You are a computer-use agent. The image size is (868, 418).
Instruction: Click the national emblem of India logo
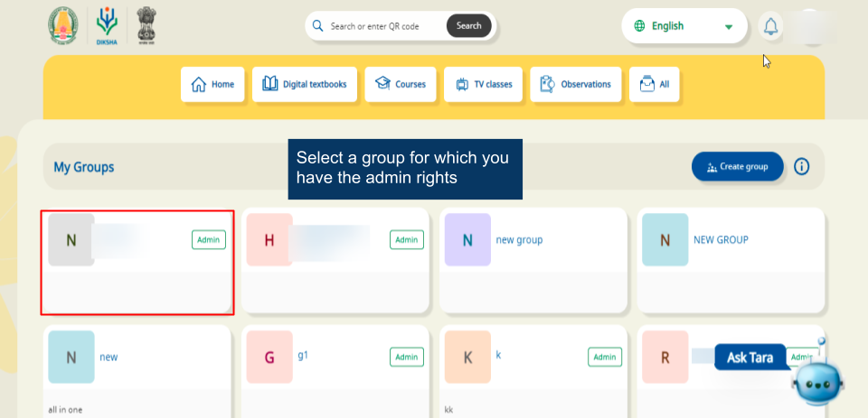146,26
